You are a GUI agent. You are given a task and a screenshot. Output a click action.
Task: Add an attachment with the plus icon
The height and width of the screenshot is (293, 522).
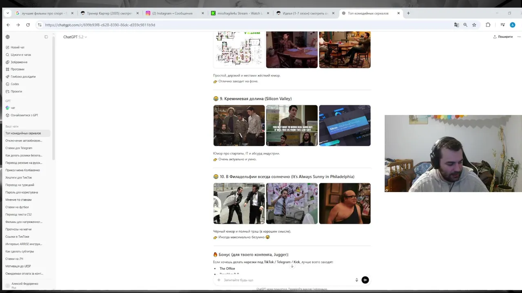click(x=219, y=280)
